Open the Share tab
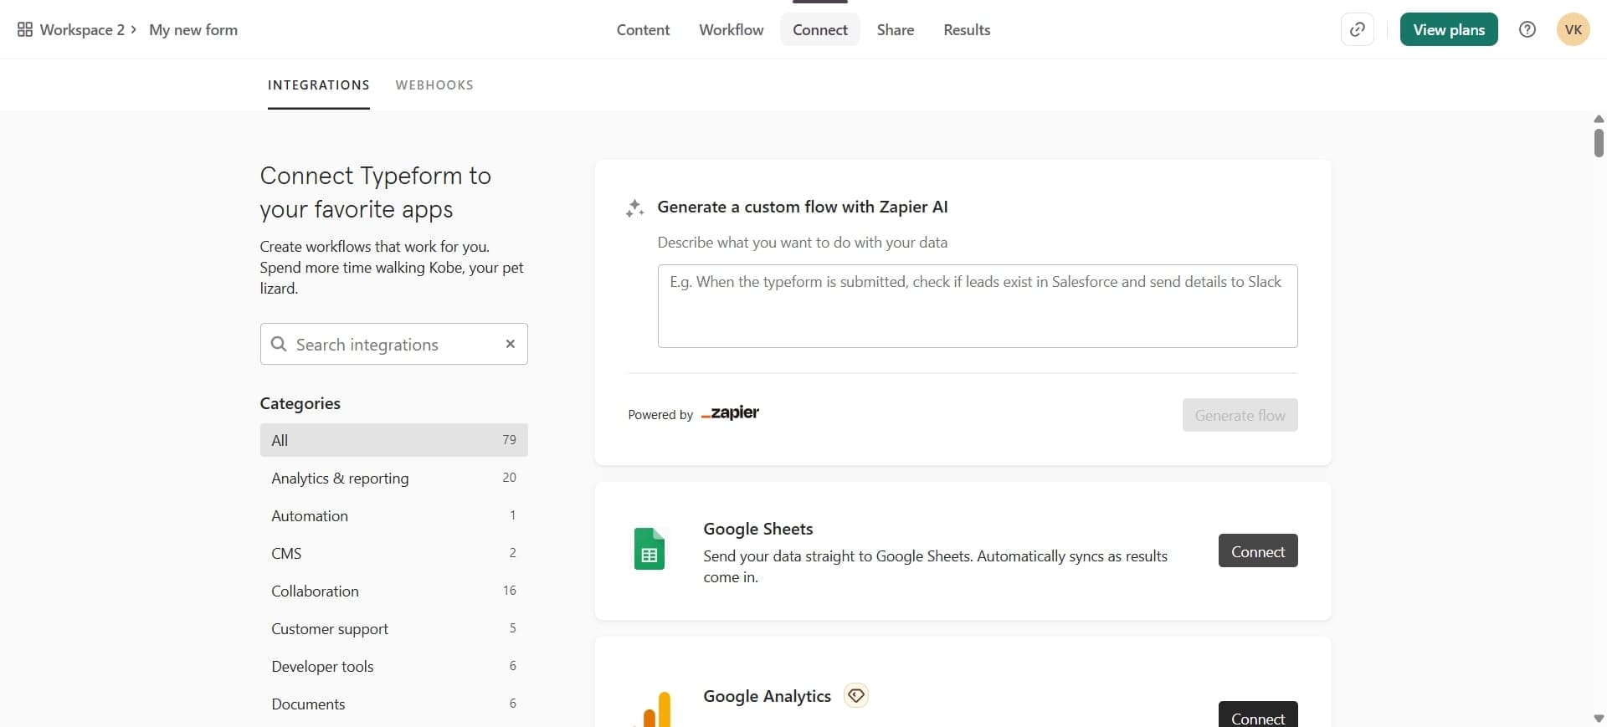Viewport: 1607px width, 727px height. [x=896, y=29]
